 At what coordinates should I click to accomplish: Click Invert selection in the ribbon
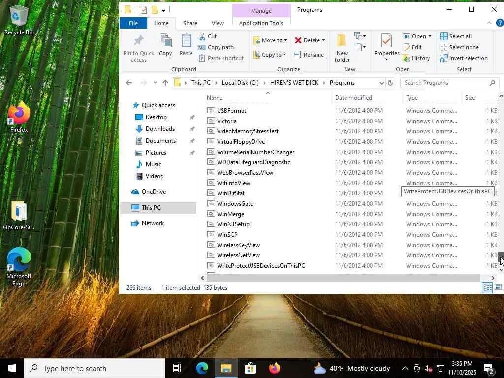click(464, 58)
